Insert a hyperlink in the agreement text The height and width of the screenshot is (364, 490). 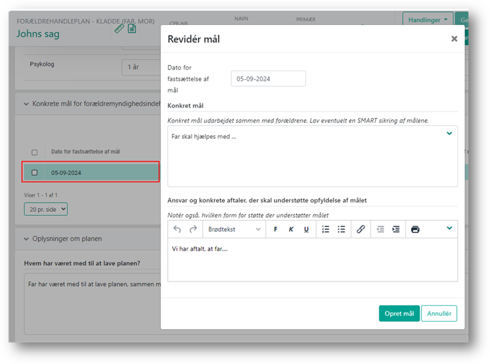coord(361,229)
